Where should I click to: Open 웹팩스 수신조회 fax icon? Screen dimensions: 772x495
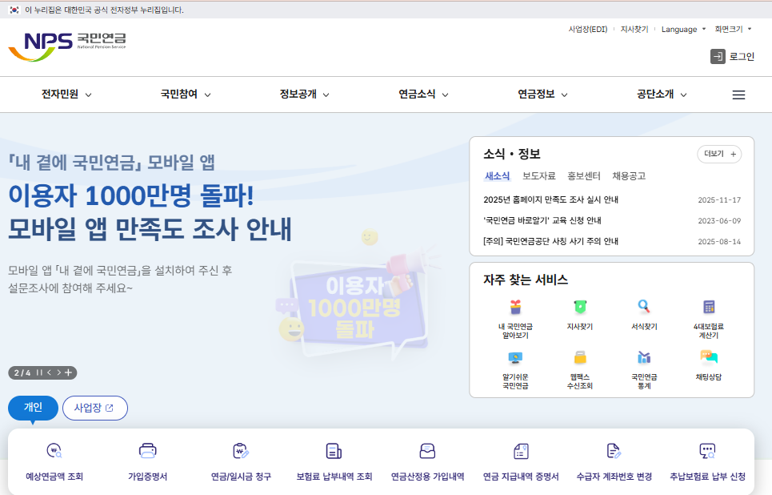580,357
